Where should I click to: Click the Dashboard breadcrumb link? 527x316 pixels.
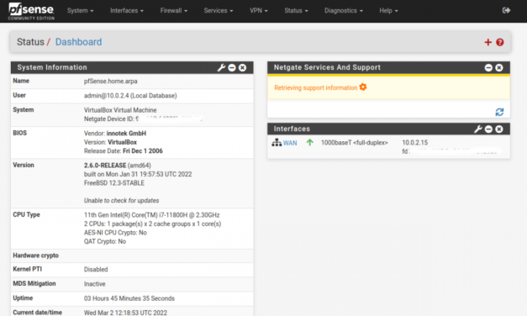click(x=79, y=42)
